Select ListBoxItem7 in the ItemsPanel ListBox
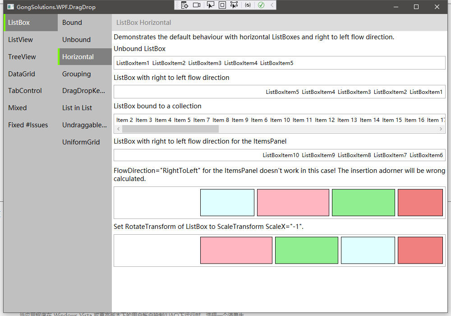Screen dimensions: 451x316 pyautogui.click(x=390, y=155)
